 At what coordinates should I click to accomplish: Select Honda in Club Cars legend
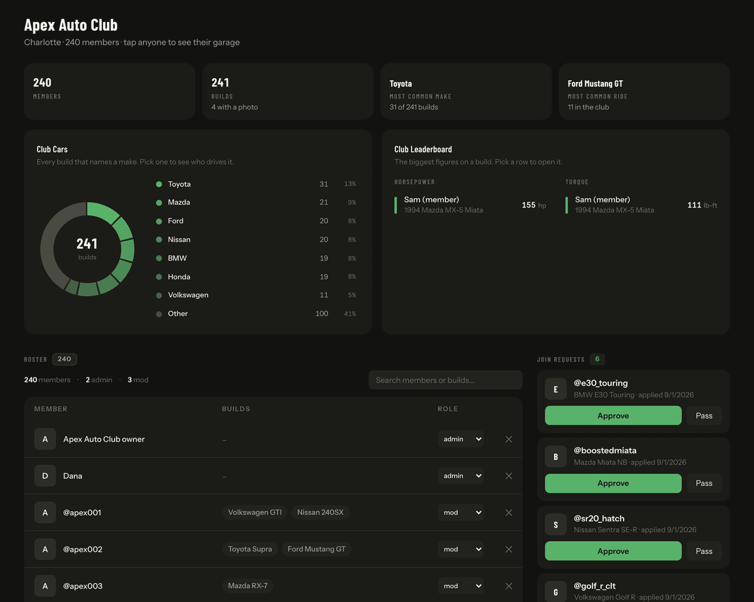[256, 276]
